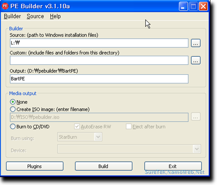Click the Output field containing BartPE

[99, 79]
